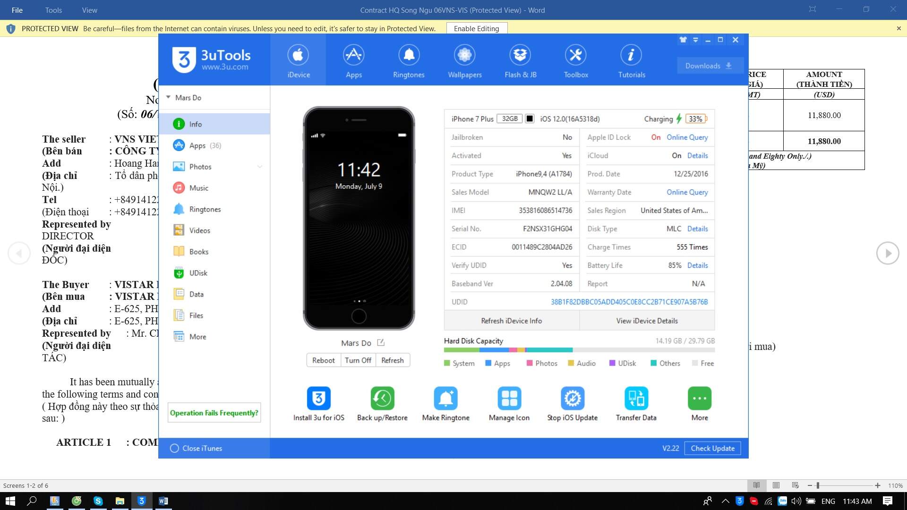
Task: Click Check Update button
Action: (x=712, y=448)
